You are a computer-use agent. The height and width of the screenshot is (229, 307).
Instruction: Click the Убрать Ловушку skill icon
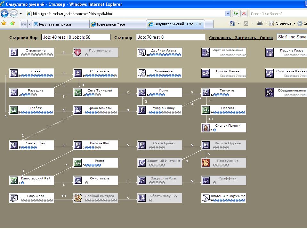pos(142,198)
